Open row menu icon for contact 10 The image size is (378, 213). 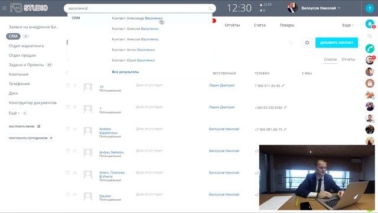(x=75, y=85)
